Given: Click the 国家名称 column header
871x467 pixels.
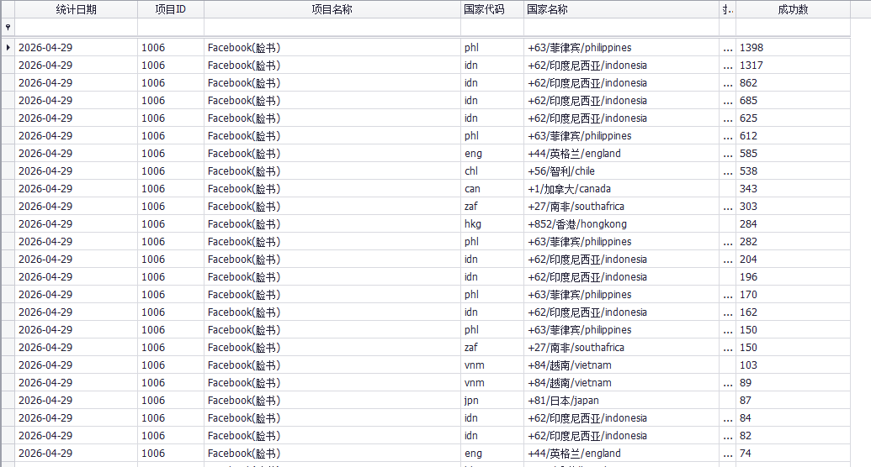Looking at the screenshot, I should [x=620, y=10].
